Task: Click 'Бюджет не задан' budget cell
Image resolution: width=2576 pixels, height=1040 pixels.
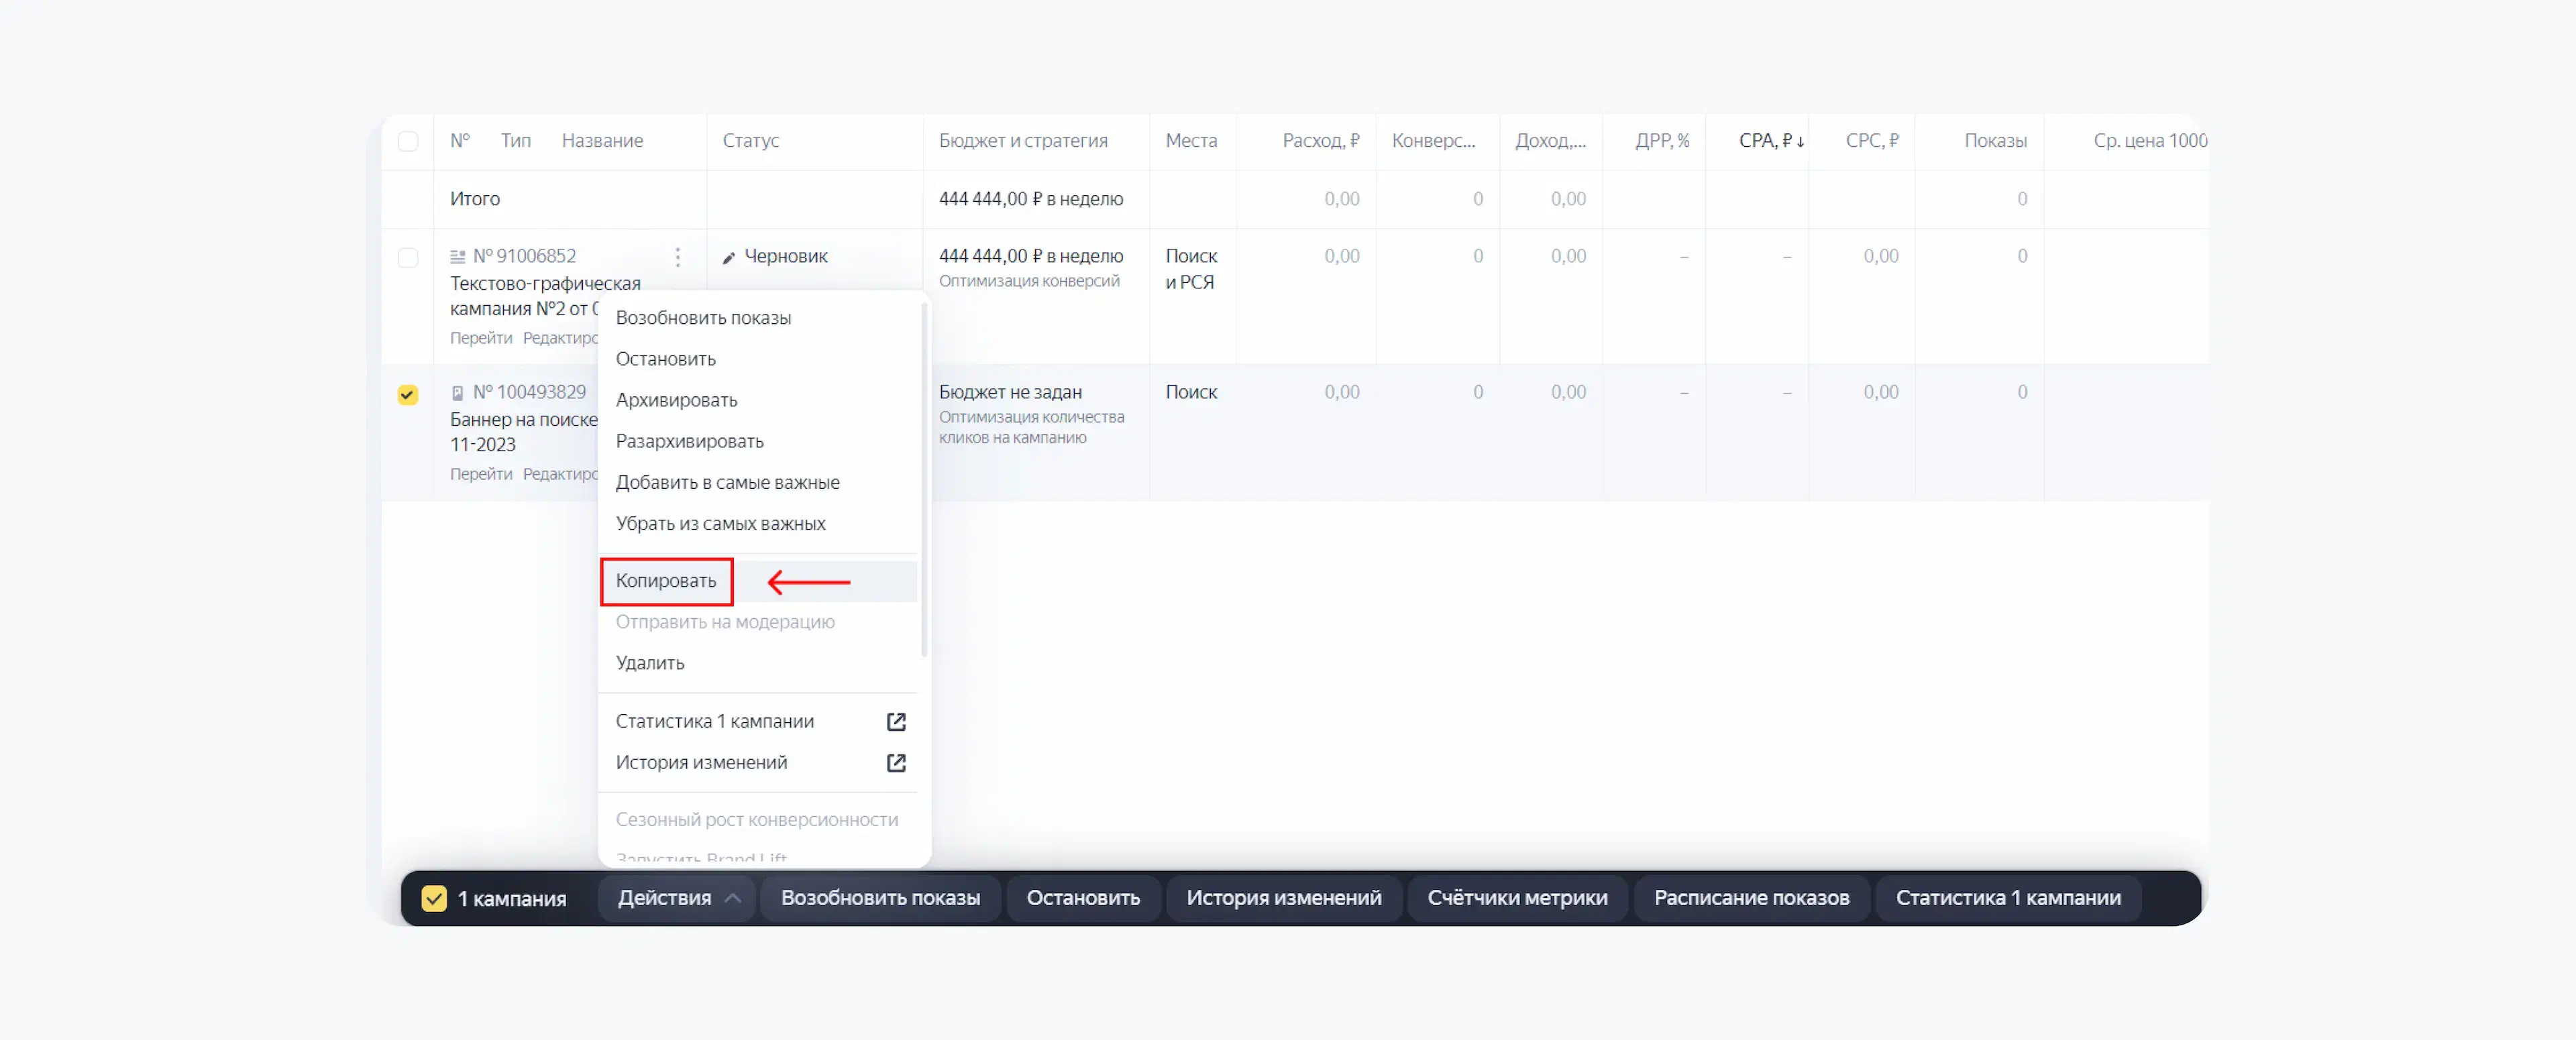Action: pos(1010,393)
